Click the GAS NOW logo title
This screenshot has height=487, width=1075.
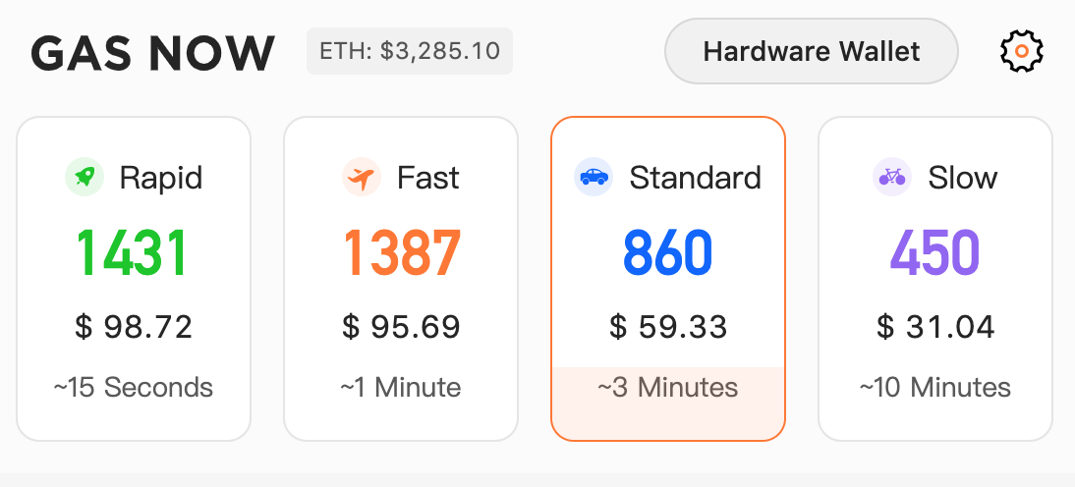tap(153, 53)
